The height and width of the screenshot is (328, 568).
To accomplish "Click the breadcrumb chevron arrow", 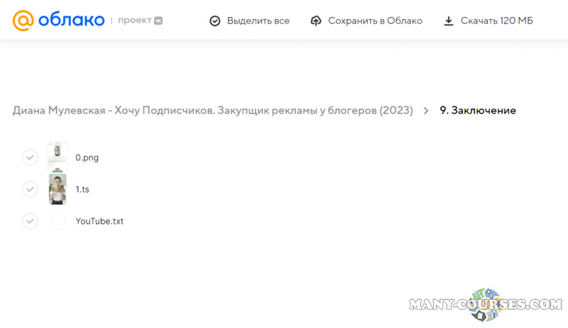I will [426, 111].
